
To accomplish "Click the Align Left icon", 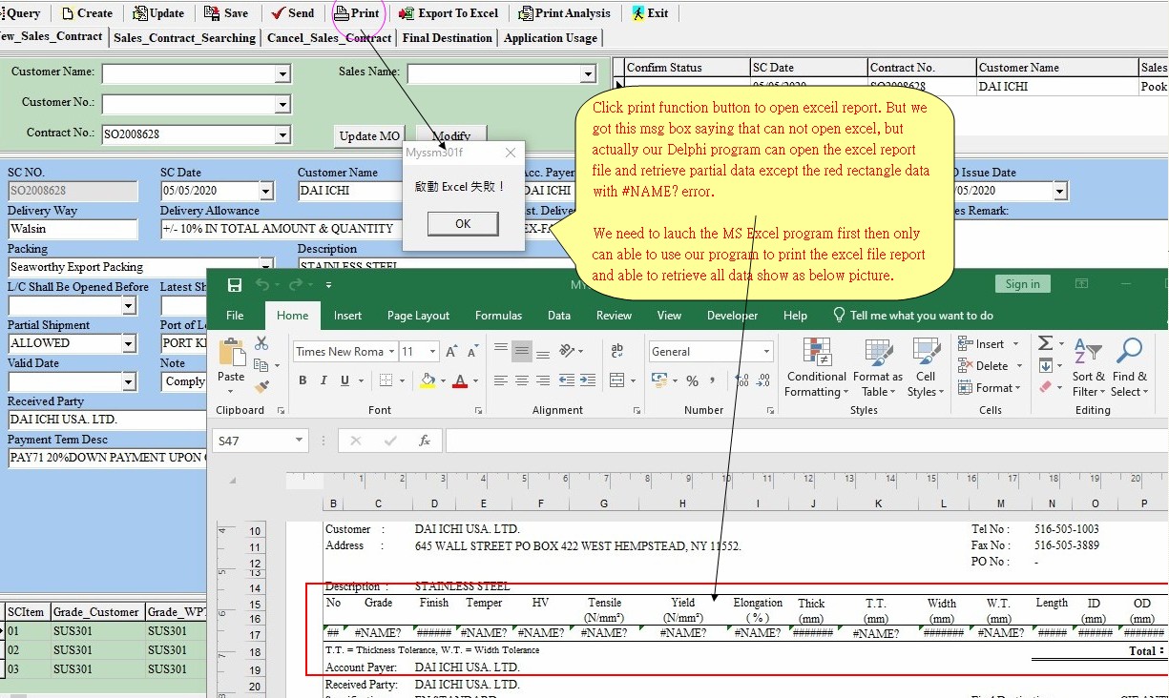I will click(x=501, y=380).
